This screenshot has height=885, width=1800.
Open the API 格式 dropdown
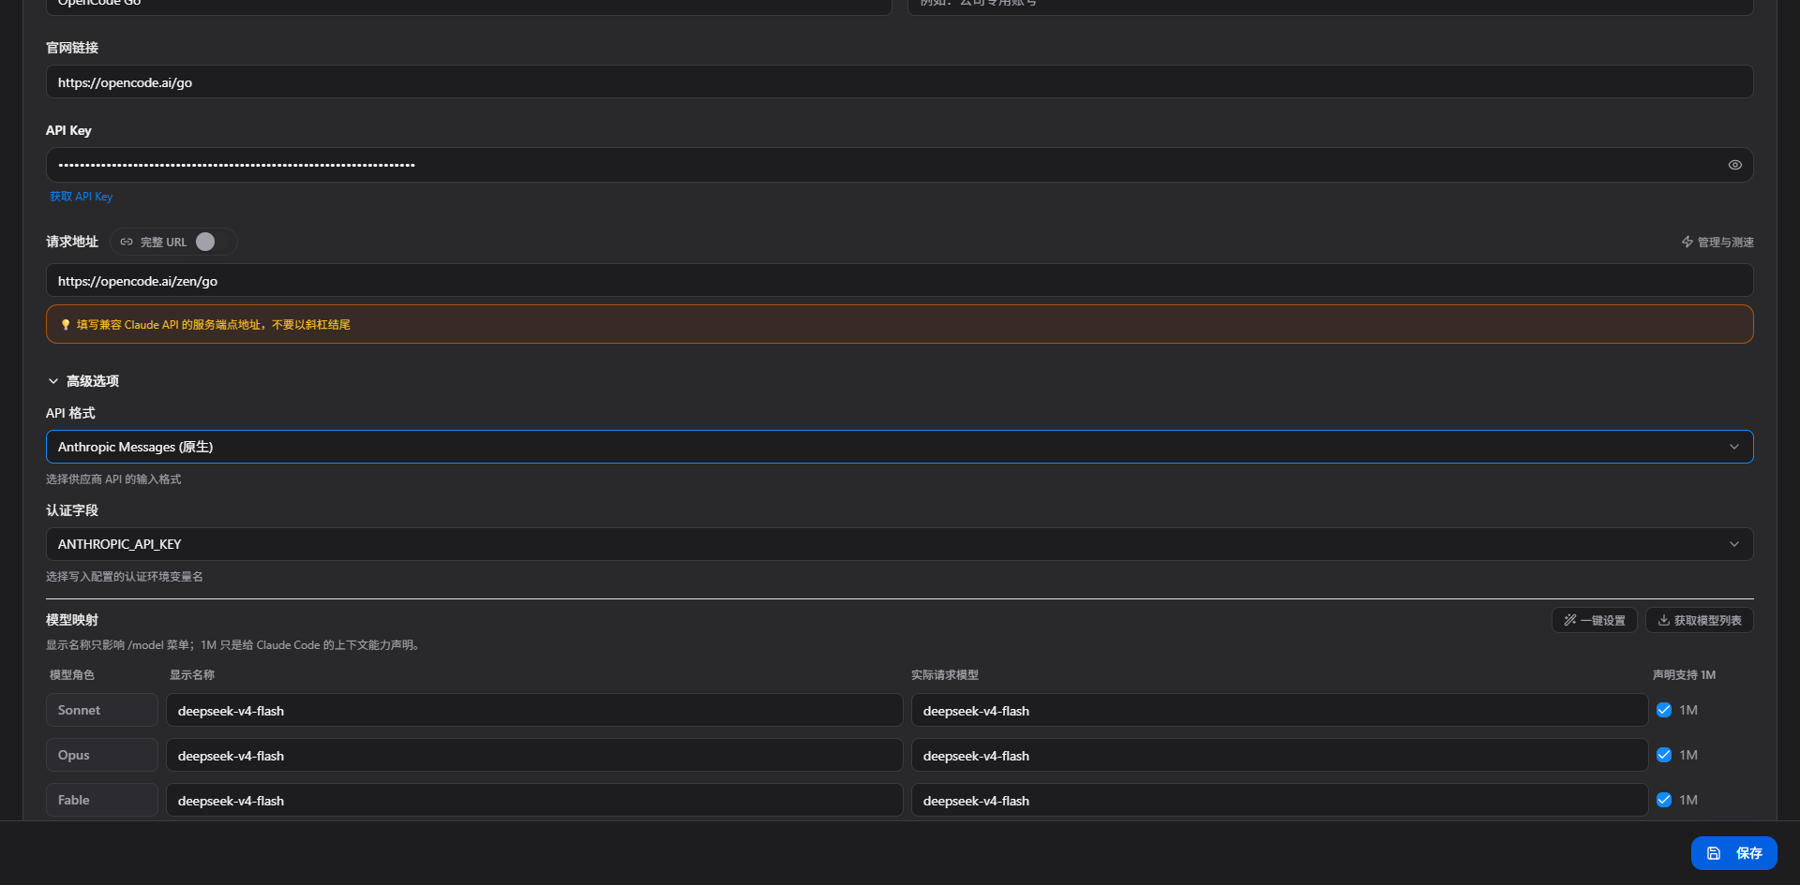900,447
